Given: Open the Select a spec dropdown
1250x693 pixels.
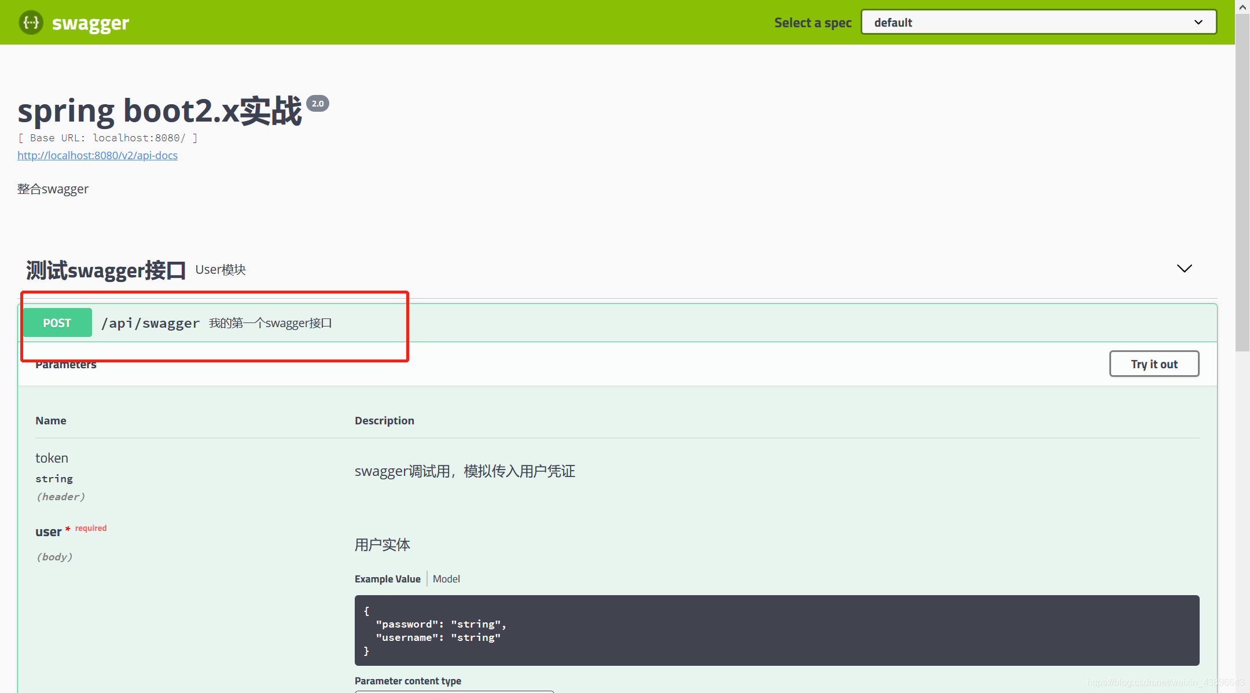Looking at the screenshot, I should pyautogui.click(x=1038, y=23).
